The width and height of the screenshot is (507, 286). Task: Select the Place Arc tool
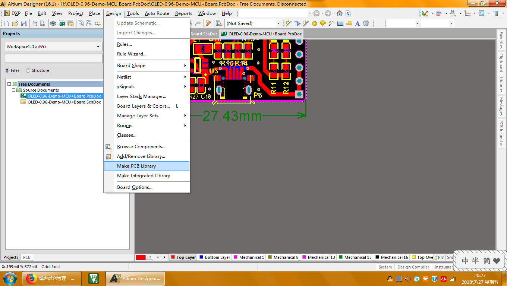tap(331, 23)
